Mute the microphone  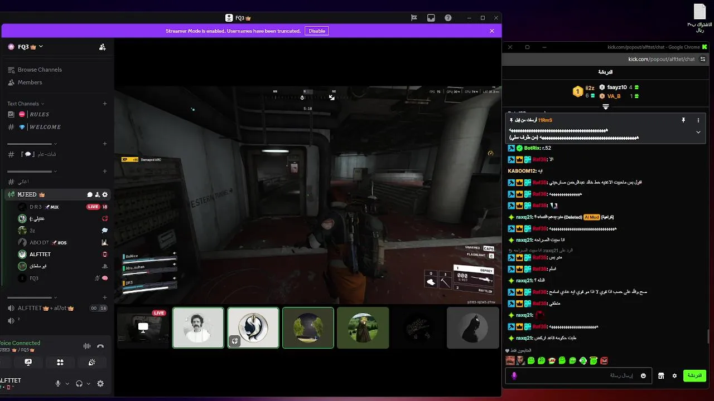coord(57,384)
